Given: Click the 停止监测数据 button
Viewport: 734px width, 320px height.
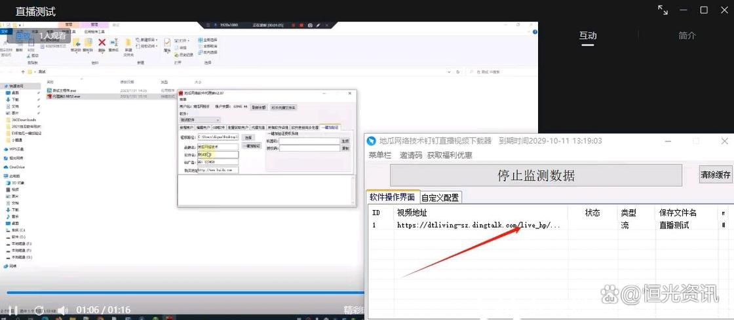Looking at the screenshot, I should click(x=536, y=175).
